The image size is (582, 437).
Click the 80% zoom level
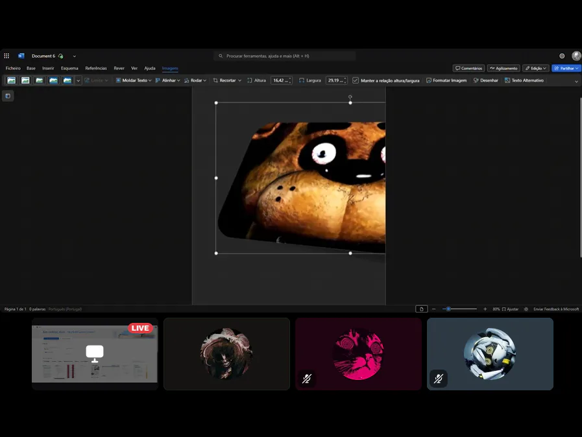click(496, 309)
